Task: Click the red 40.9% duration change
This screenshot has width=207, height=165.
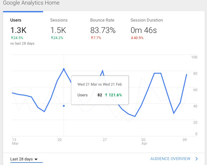Action: (137, 38)
